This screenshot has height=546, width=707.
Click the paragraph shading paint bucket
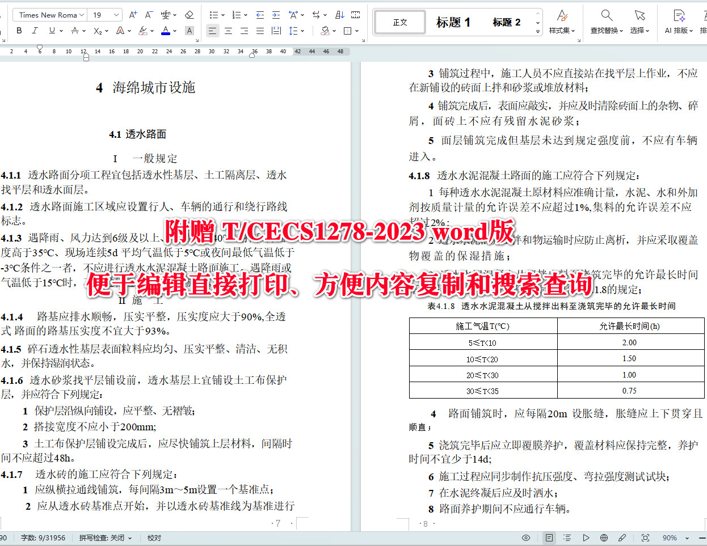click(325, 31)
